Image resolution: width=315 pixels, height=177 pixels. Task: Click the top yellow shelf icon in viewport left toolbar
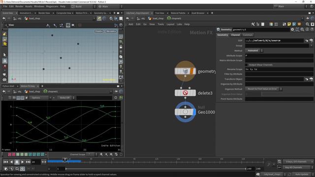pos(4,34)
